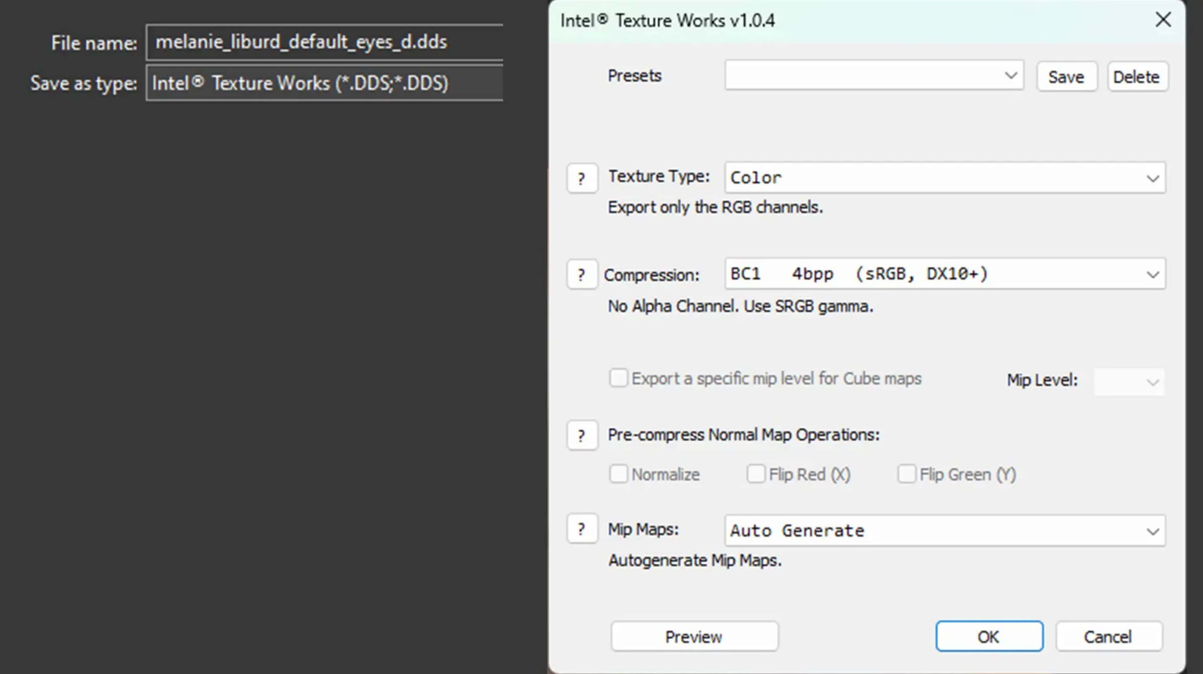Open the Save as type dropdown
Image resolution: width=1203 pixels, height=674 pixels.
[325, 83]
